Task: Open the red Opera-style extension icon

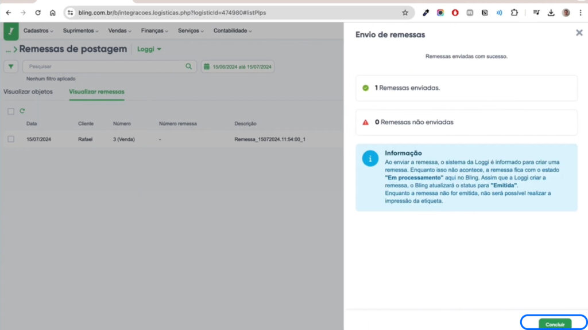Action: [x=455, y=13]
